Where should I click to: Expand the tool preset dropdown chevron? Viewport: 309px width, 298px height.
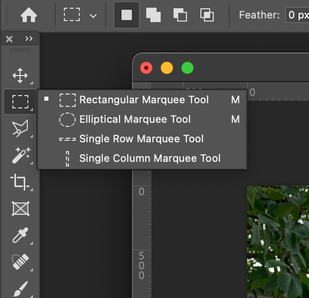point(93,16)
